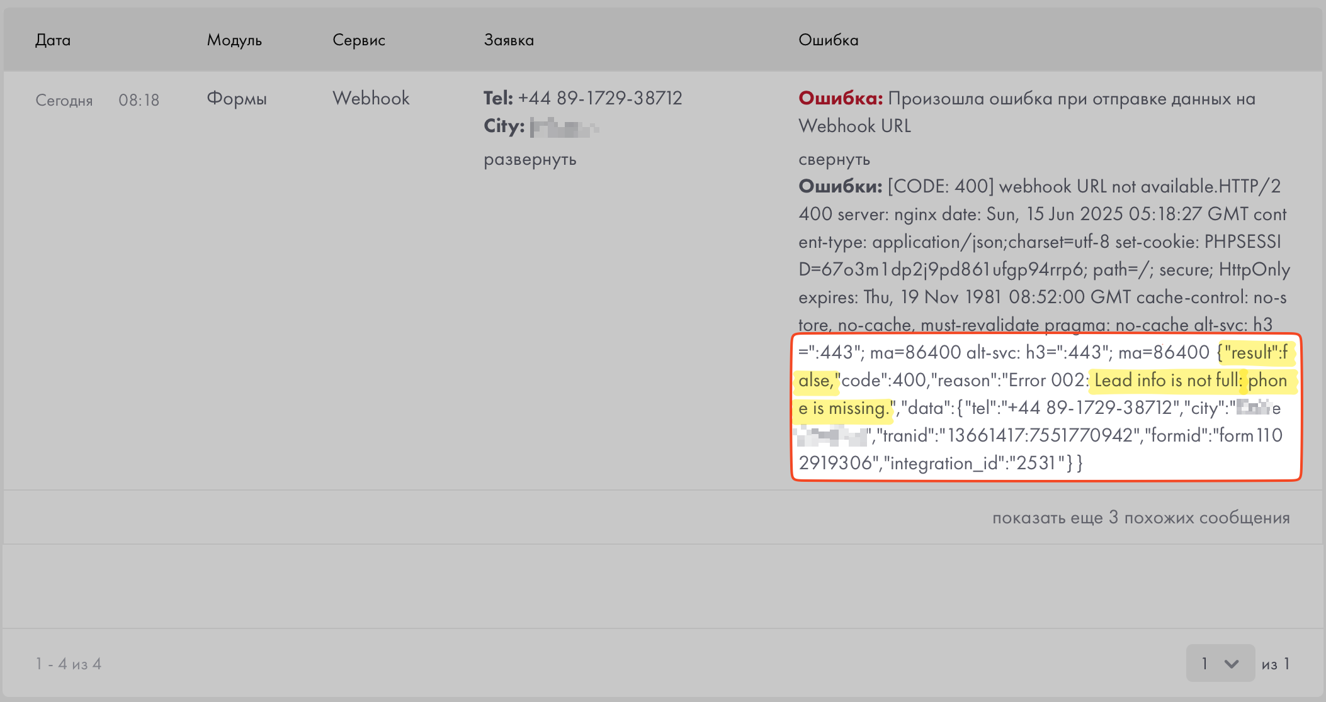Click the red 'Ошибка:' label
This screenshot has height=702, width=1326.
click(840, 99)
